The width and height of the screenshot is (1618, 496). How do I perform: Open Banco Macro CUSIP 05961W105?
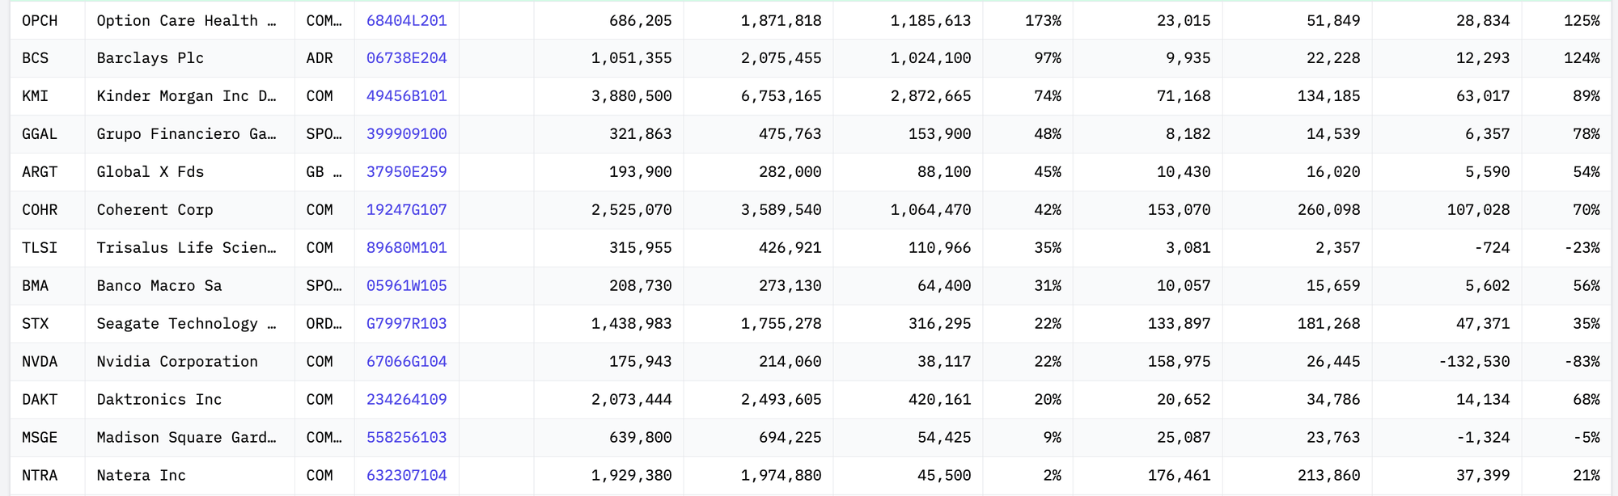click(x=406, y=286)
